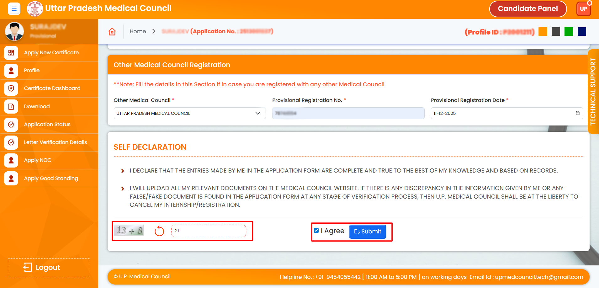Viewport: 599px width, 288px height.
Task: Click the Certificate Dashboard shield icon
Action: click(11, 88)
